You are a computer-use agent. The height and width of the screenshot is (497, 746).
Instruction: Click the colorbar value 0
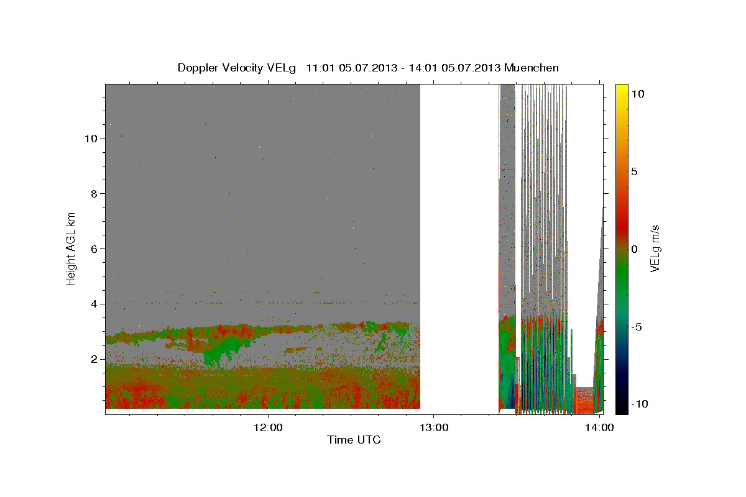click(x=634, y=248)
